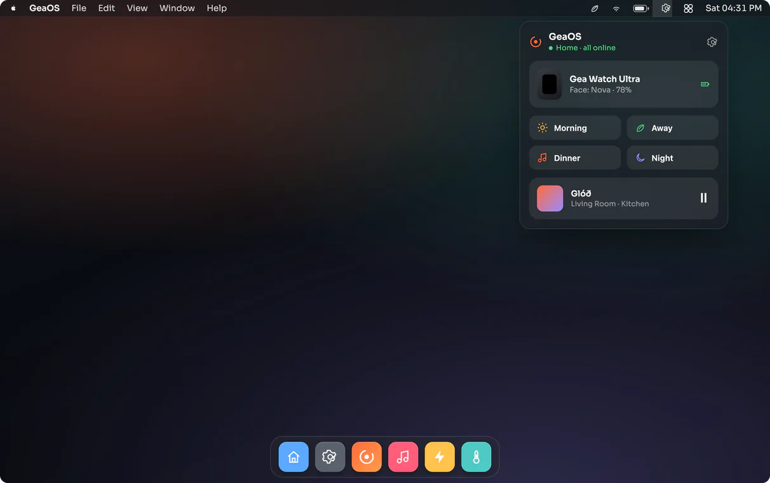Click the Night moon icon

(x=640, y=158)
